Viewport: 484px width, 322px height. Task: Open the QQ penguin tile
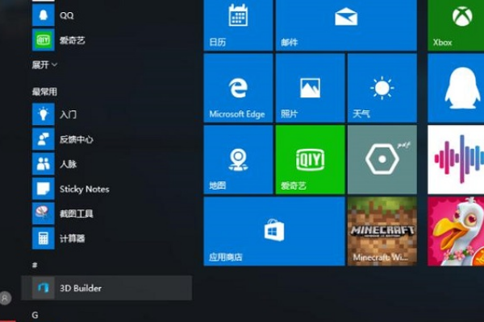point(456,88)
